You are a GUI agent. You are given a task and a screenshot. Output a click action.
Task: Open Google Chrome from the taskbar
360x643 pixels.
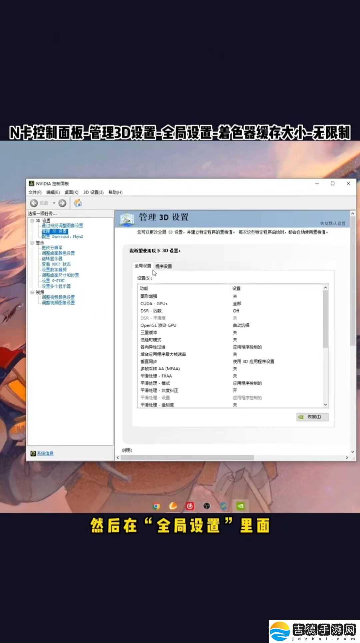tap(156, 506)
